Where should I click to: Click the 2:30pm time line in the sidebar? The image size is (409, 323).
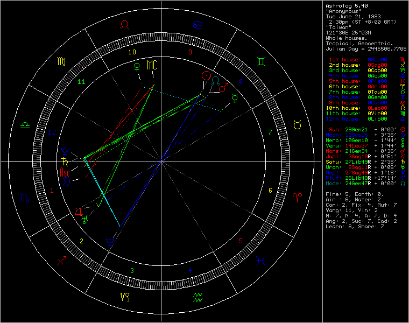363,22
